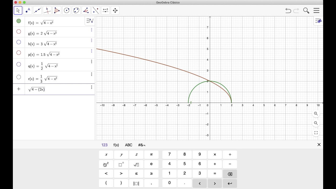Move cursor left with the < arrow key
The height and width of the screenshot is (189, 336).
200,183
